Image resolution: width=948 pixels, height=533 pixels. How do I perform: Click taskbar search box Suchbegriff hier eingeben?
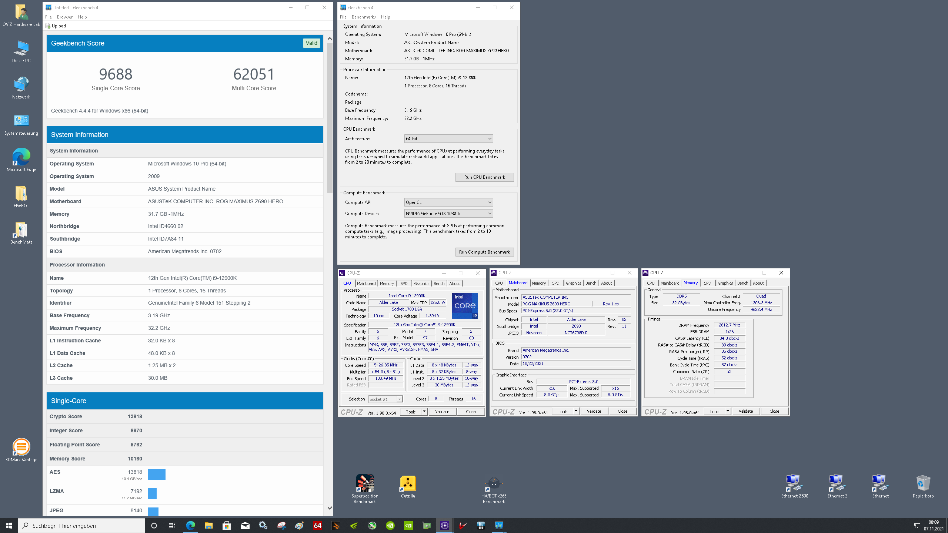pos(81,526)
